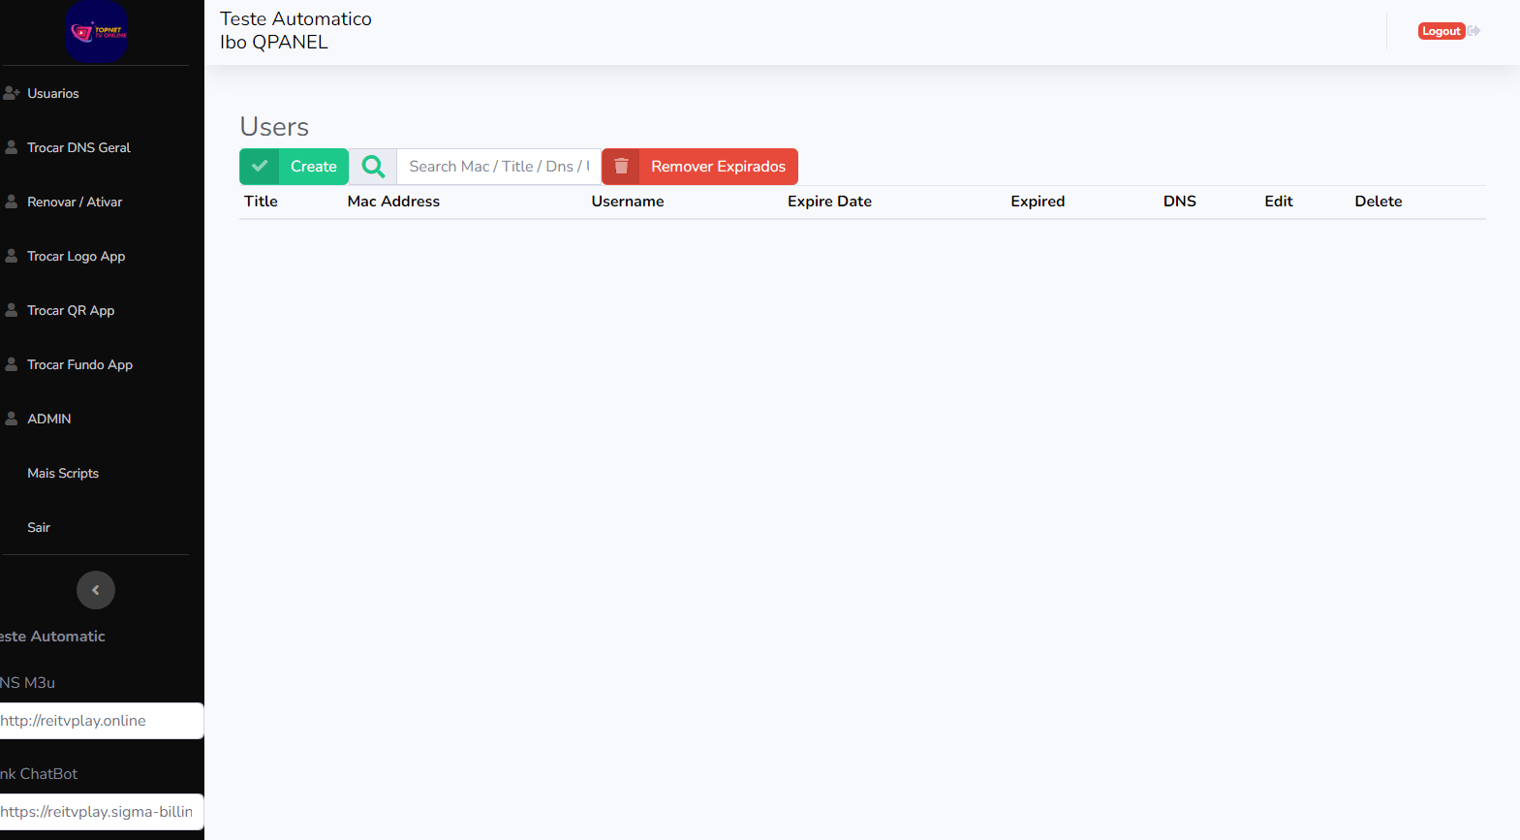Viewport: 1520px width, 840px height.
Task: Click the person icon beside Trocar QR App
Action: click(x=12, y=310)
